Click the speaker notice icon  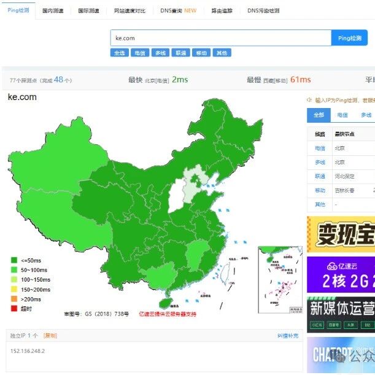coord(309,99)
